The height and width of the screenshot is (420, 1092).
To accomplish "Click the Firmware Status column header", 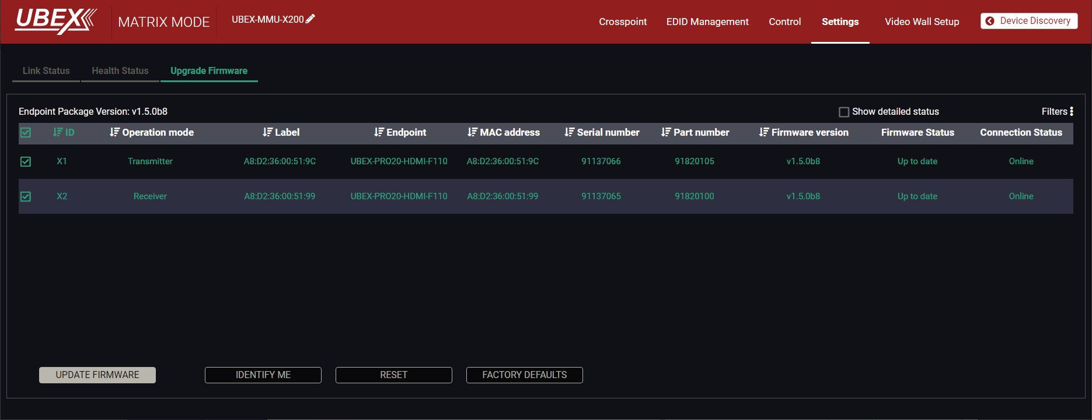I will click(917, 132).
